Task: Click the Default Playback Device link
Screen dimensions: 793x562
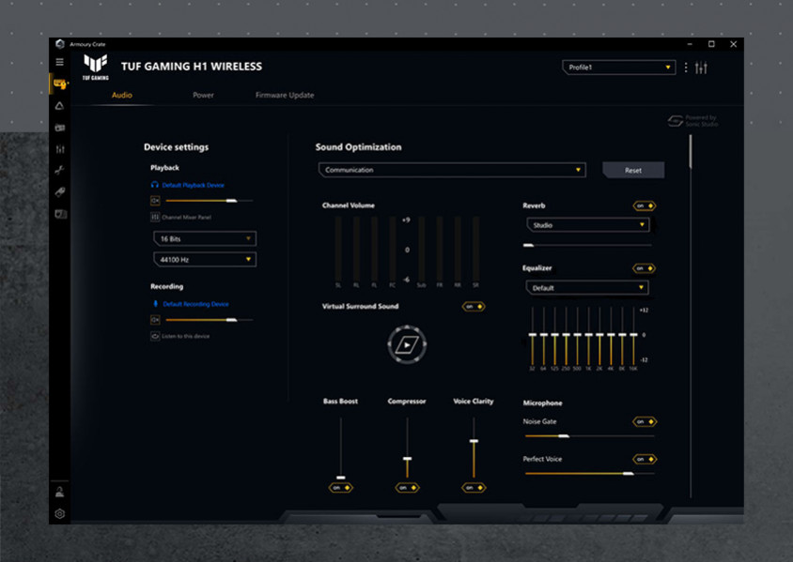Action: pyautogui.click(x=194, y=185)
